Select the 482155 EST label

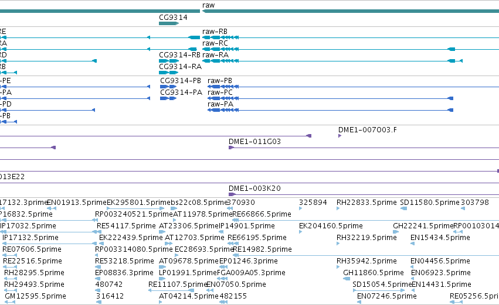click(233, 296)
